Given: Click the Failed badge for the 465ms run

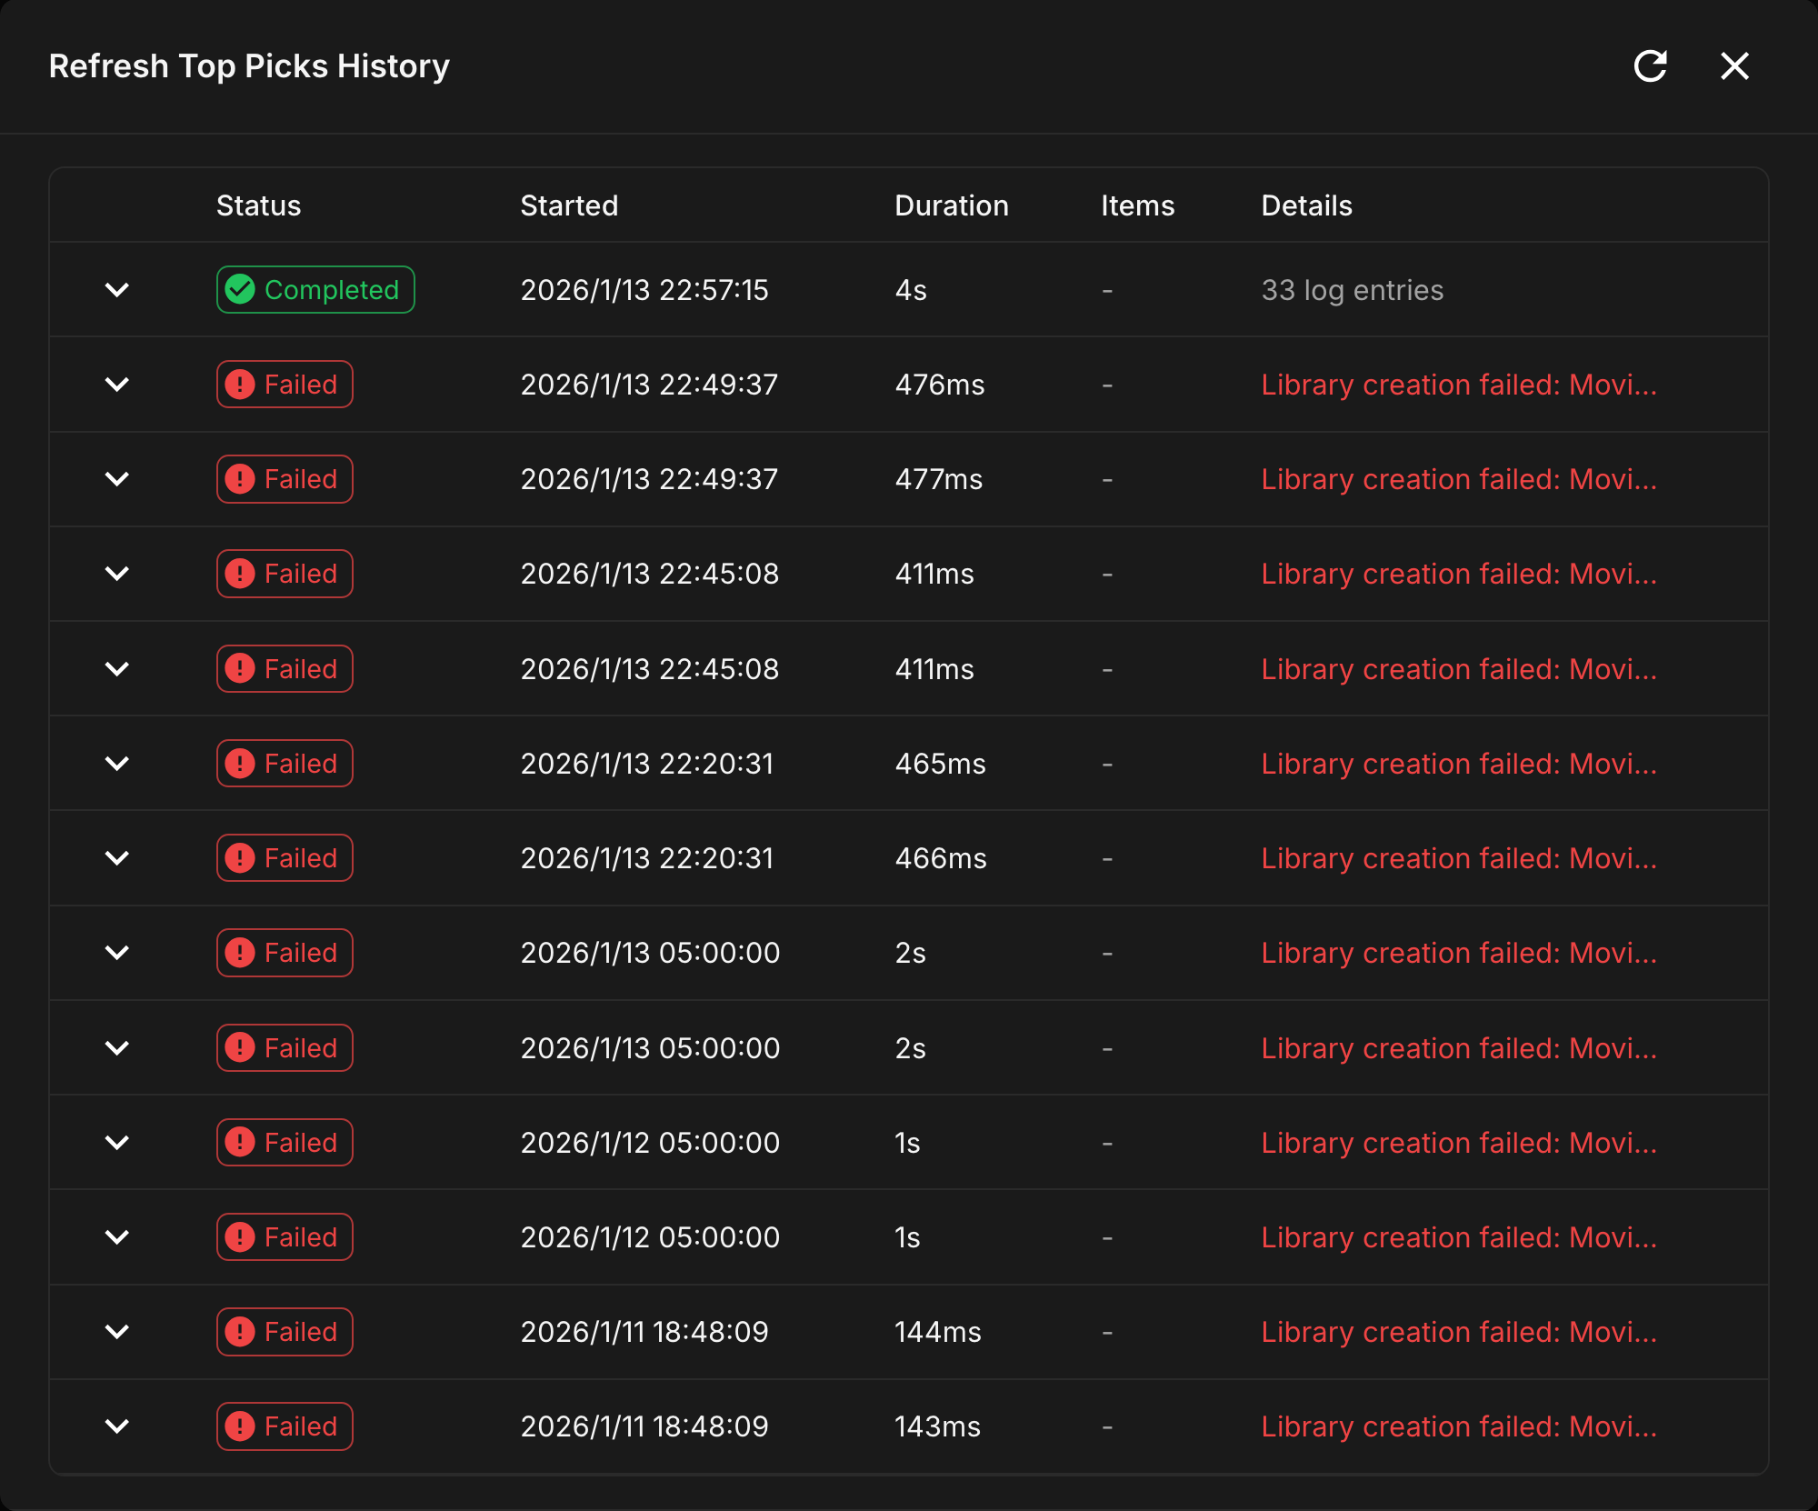Looking at the screenshot, I should click(285, 764).
